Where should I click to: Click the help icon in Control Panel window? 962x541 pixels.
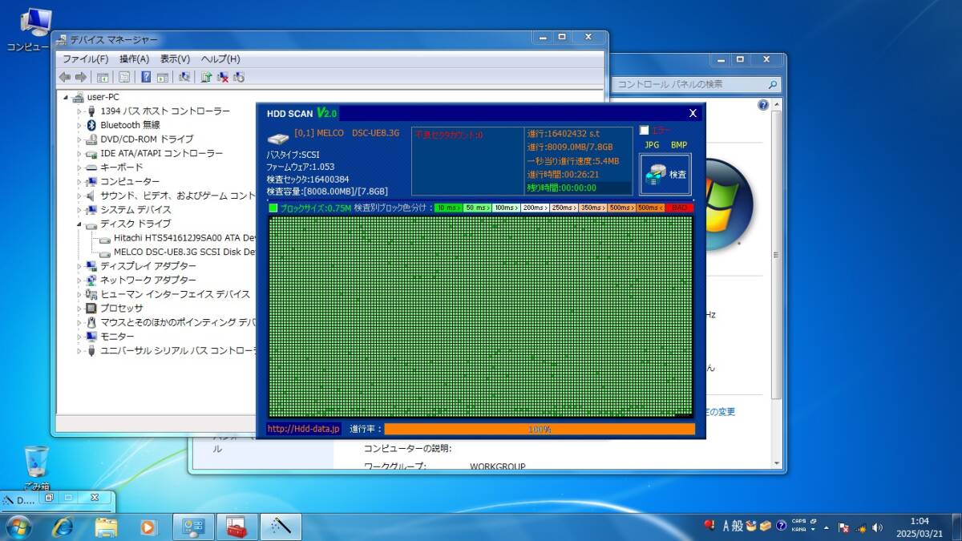point(763,105)
